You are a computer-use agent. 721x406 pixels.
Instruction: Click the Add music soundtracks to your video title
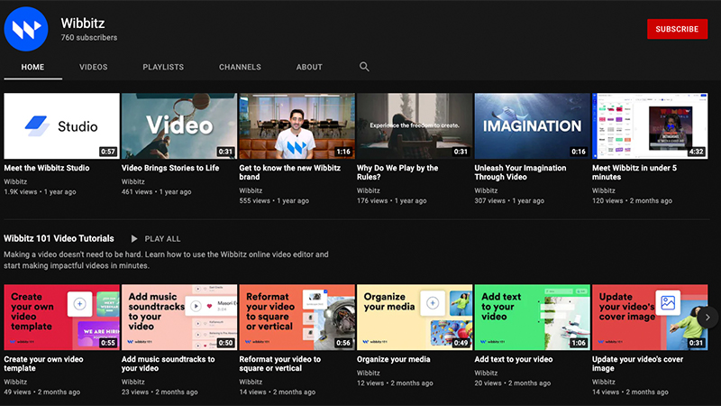[168, 364]
